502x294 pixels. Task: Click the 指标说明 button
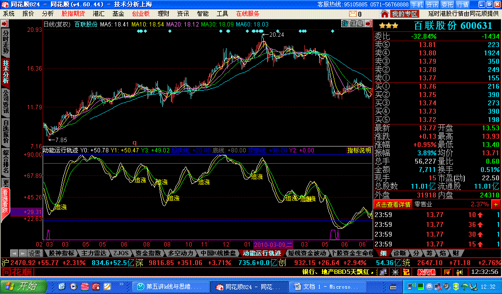tap(359, 150)
